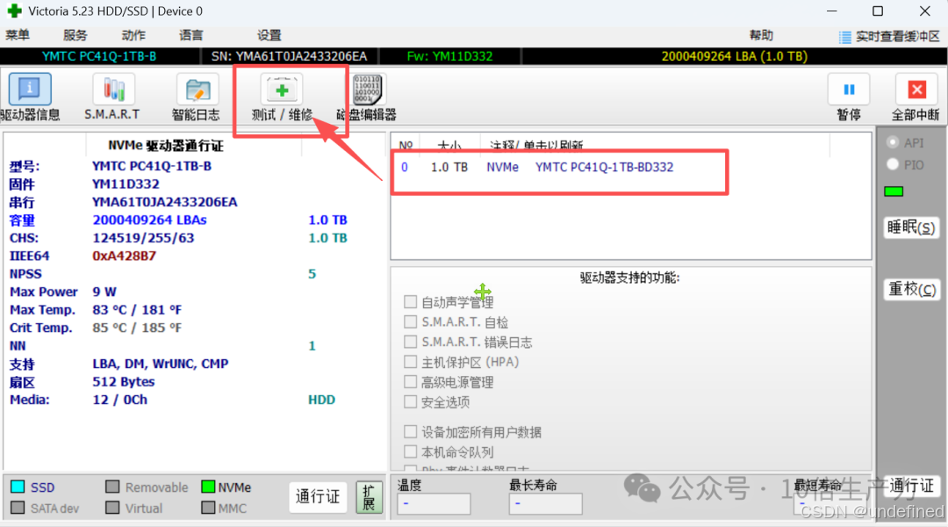Toggle the 主机保护区 (HPA) checkbox

[x=411, y=362]
